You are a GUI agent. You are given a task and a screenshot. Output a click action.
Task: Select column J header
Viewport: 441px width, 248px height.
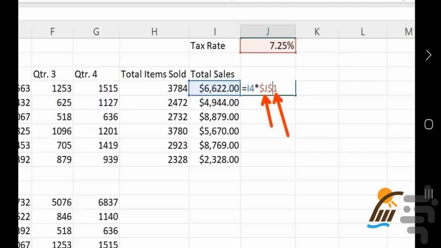click(x=268, y=31)
